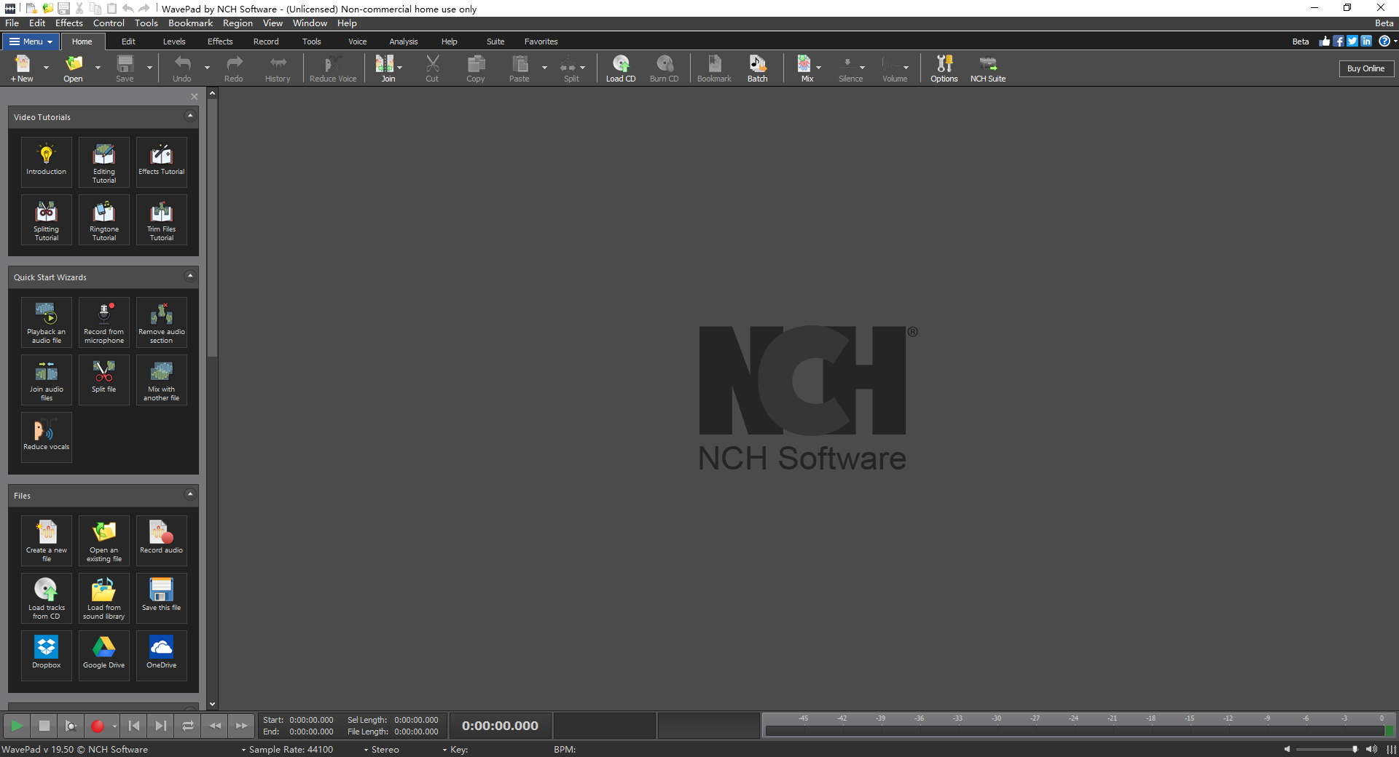The width and height of the screenshot is (1399, 757).
Task: Open the Splitting Tutorial video
Action: [x=47, y=220]
